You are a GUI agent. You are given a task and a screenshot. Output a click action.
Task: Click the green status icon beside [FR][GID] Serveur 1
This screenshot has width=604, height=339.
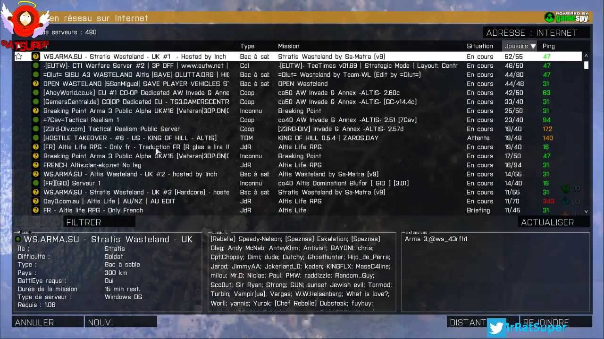click(35, 183)
